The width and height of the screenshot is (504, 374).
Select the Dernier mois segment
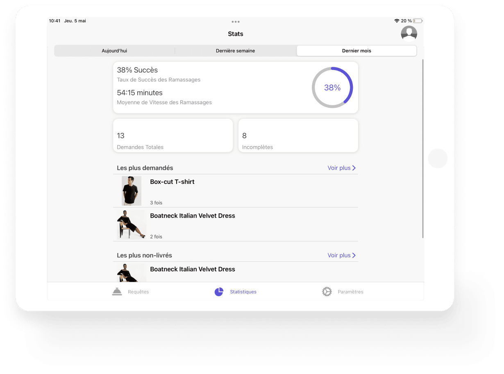tap(356, 51)
